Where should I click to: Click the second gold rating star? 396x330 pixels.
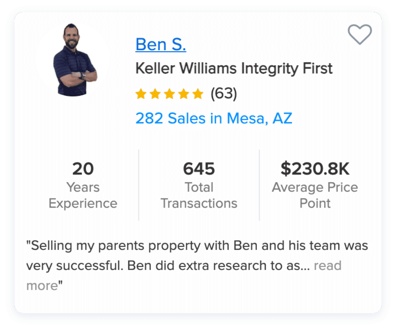(x=155, y=94)
